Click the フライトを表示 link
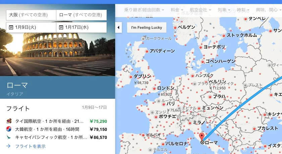This screenshot has height=154, width=282. 30,146
